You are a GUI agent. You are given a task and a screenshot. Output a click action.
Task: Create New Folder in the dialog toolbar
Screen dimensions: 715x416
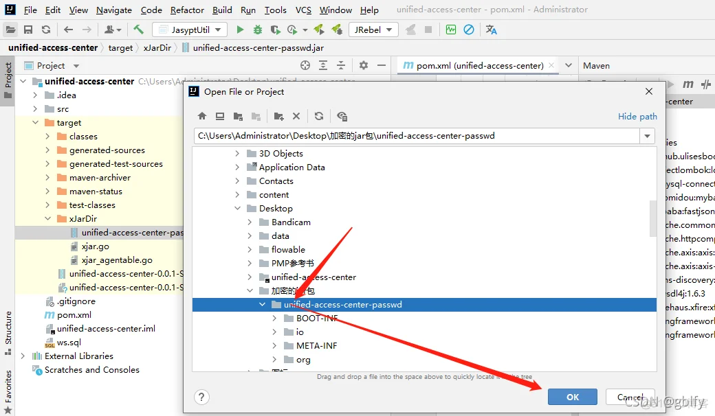(x=278, y=116)
